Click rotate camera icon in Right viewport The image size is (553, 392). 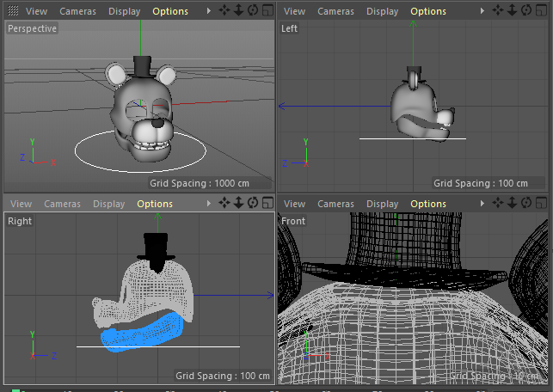[x=253, y=203]
